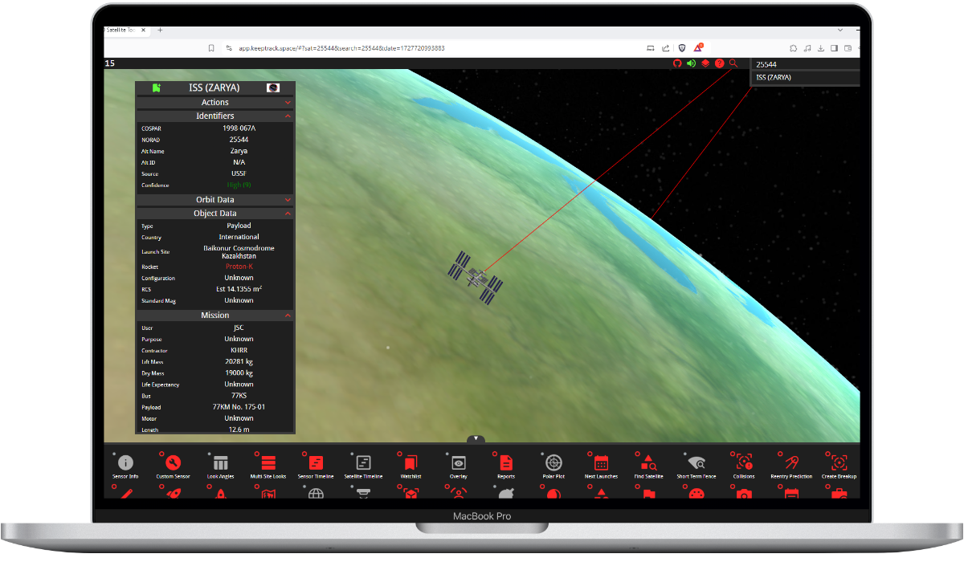Open the Reports icon
This screenshot has height=562, width=964.
coord(506,463)
